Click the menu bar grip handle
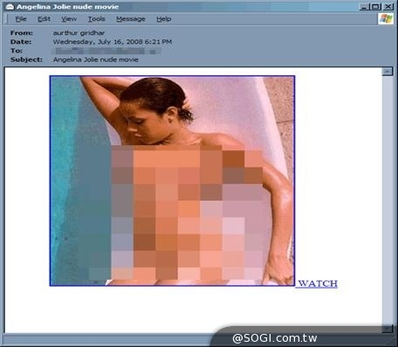The height and width of the screenshot is (347, 398). click(x=6, y=19)
